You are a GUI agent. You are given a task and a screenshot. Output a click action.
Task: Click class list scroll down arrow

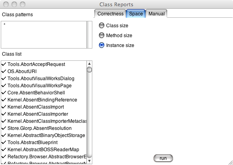click(89, 161)
